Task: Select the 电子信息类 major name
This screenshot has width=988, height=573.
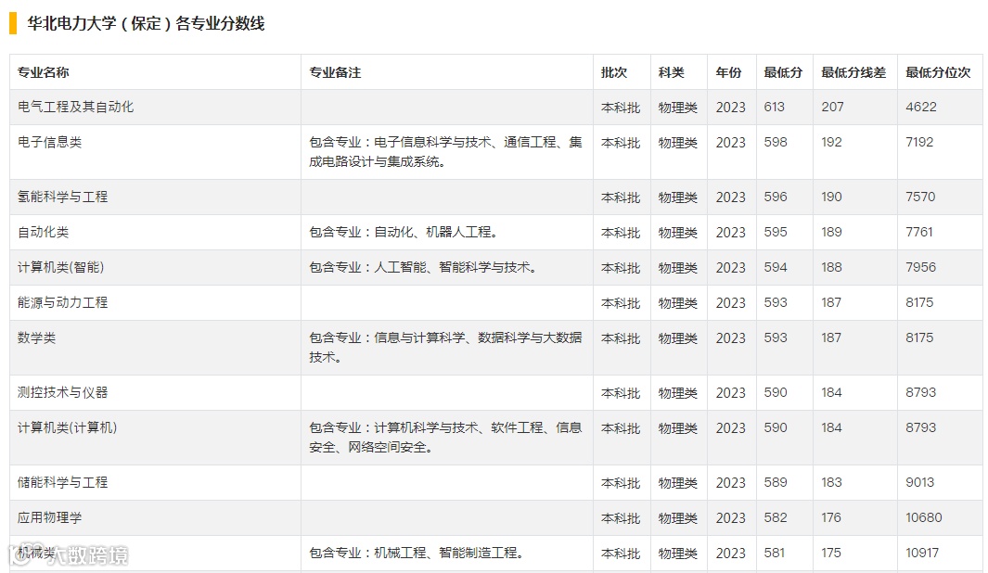Action: tap(50, 142)
